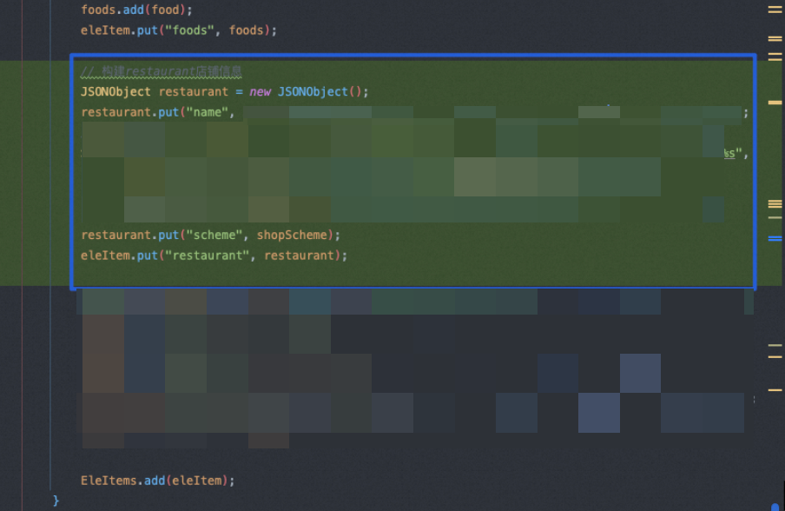
Task: Click the JSONObject type declaration
Action: click(x=115, y=92)
